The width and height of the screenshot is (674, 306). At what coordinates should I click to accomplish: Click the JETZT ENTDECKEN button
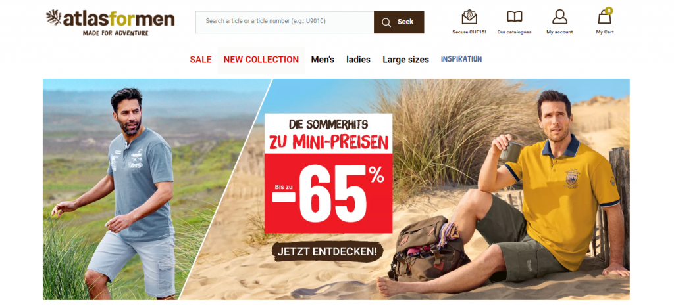327,251
